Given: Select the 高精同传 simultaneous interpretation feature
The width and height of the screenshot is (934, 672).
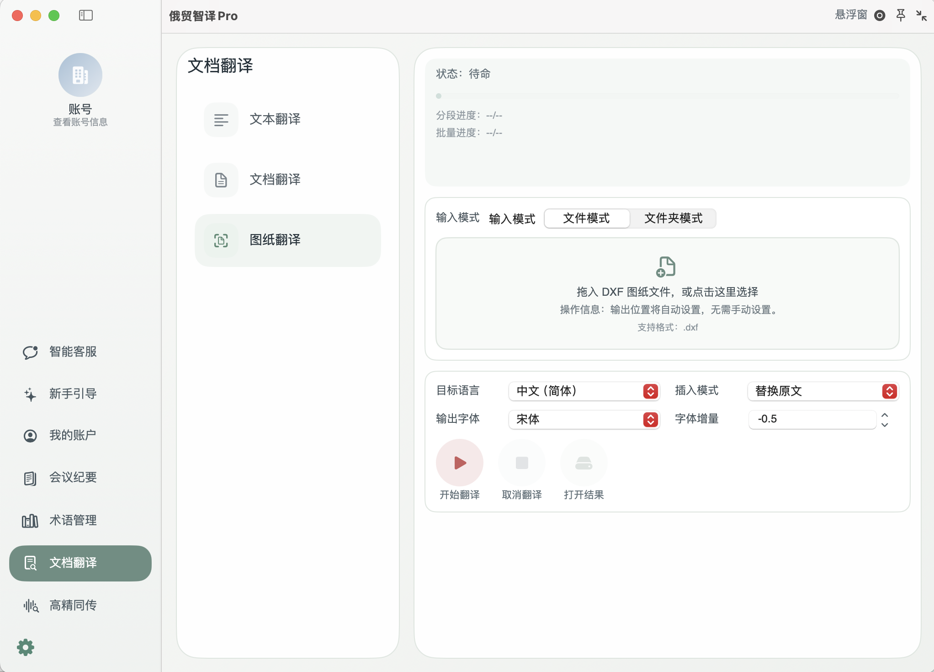Looking at the screenshot, I should tap(72, 605).
